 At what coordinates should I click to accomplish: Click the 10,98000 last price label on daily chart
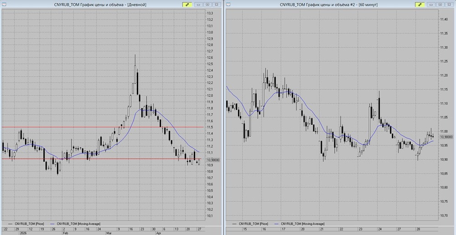pos(213,160)
